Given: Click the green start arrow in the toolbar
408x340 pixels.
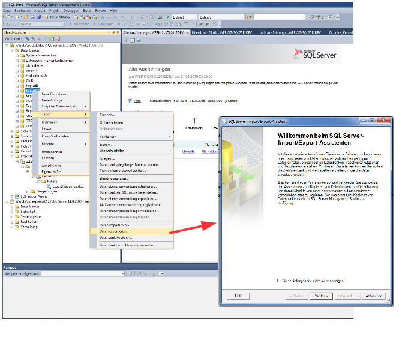Looking at the screenshot, I should tap(168, 17).
